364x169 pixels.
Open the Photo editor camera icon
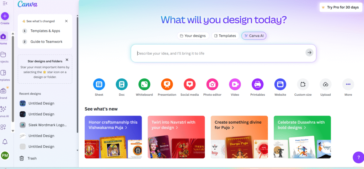click(213, 84)
